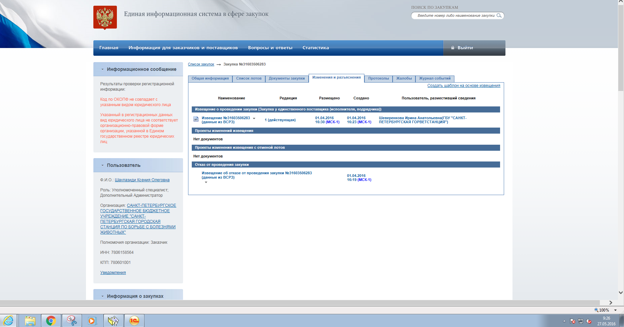This screenshot has height=327, width=624.
Task: Collapse the Информация о закупках panel
Action: pyautogui.click(x=102, y=296)
